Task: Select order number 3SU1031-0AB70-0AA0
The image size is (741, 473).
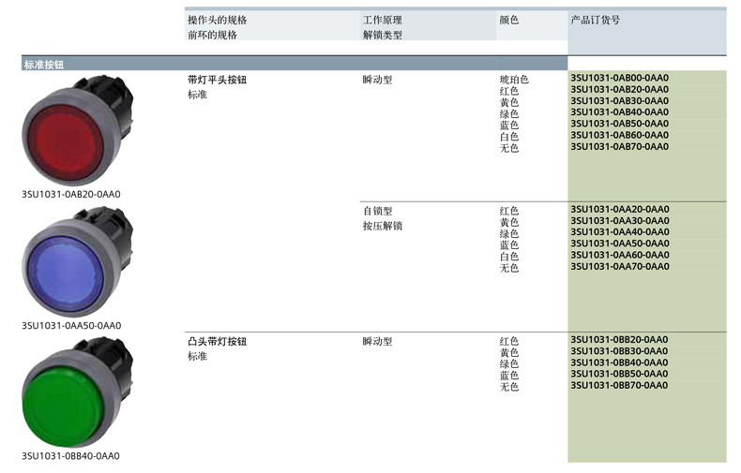Action: [619, 146]
